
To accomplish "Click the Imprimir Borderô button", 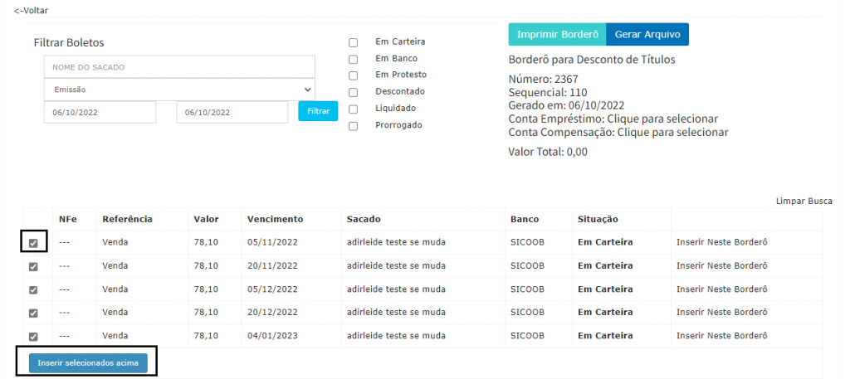I will (x=557, y=35).
